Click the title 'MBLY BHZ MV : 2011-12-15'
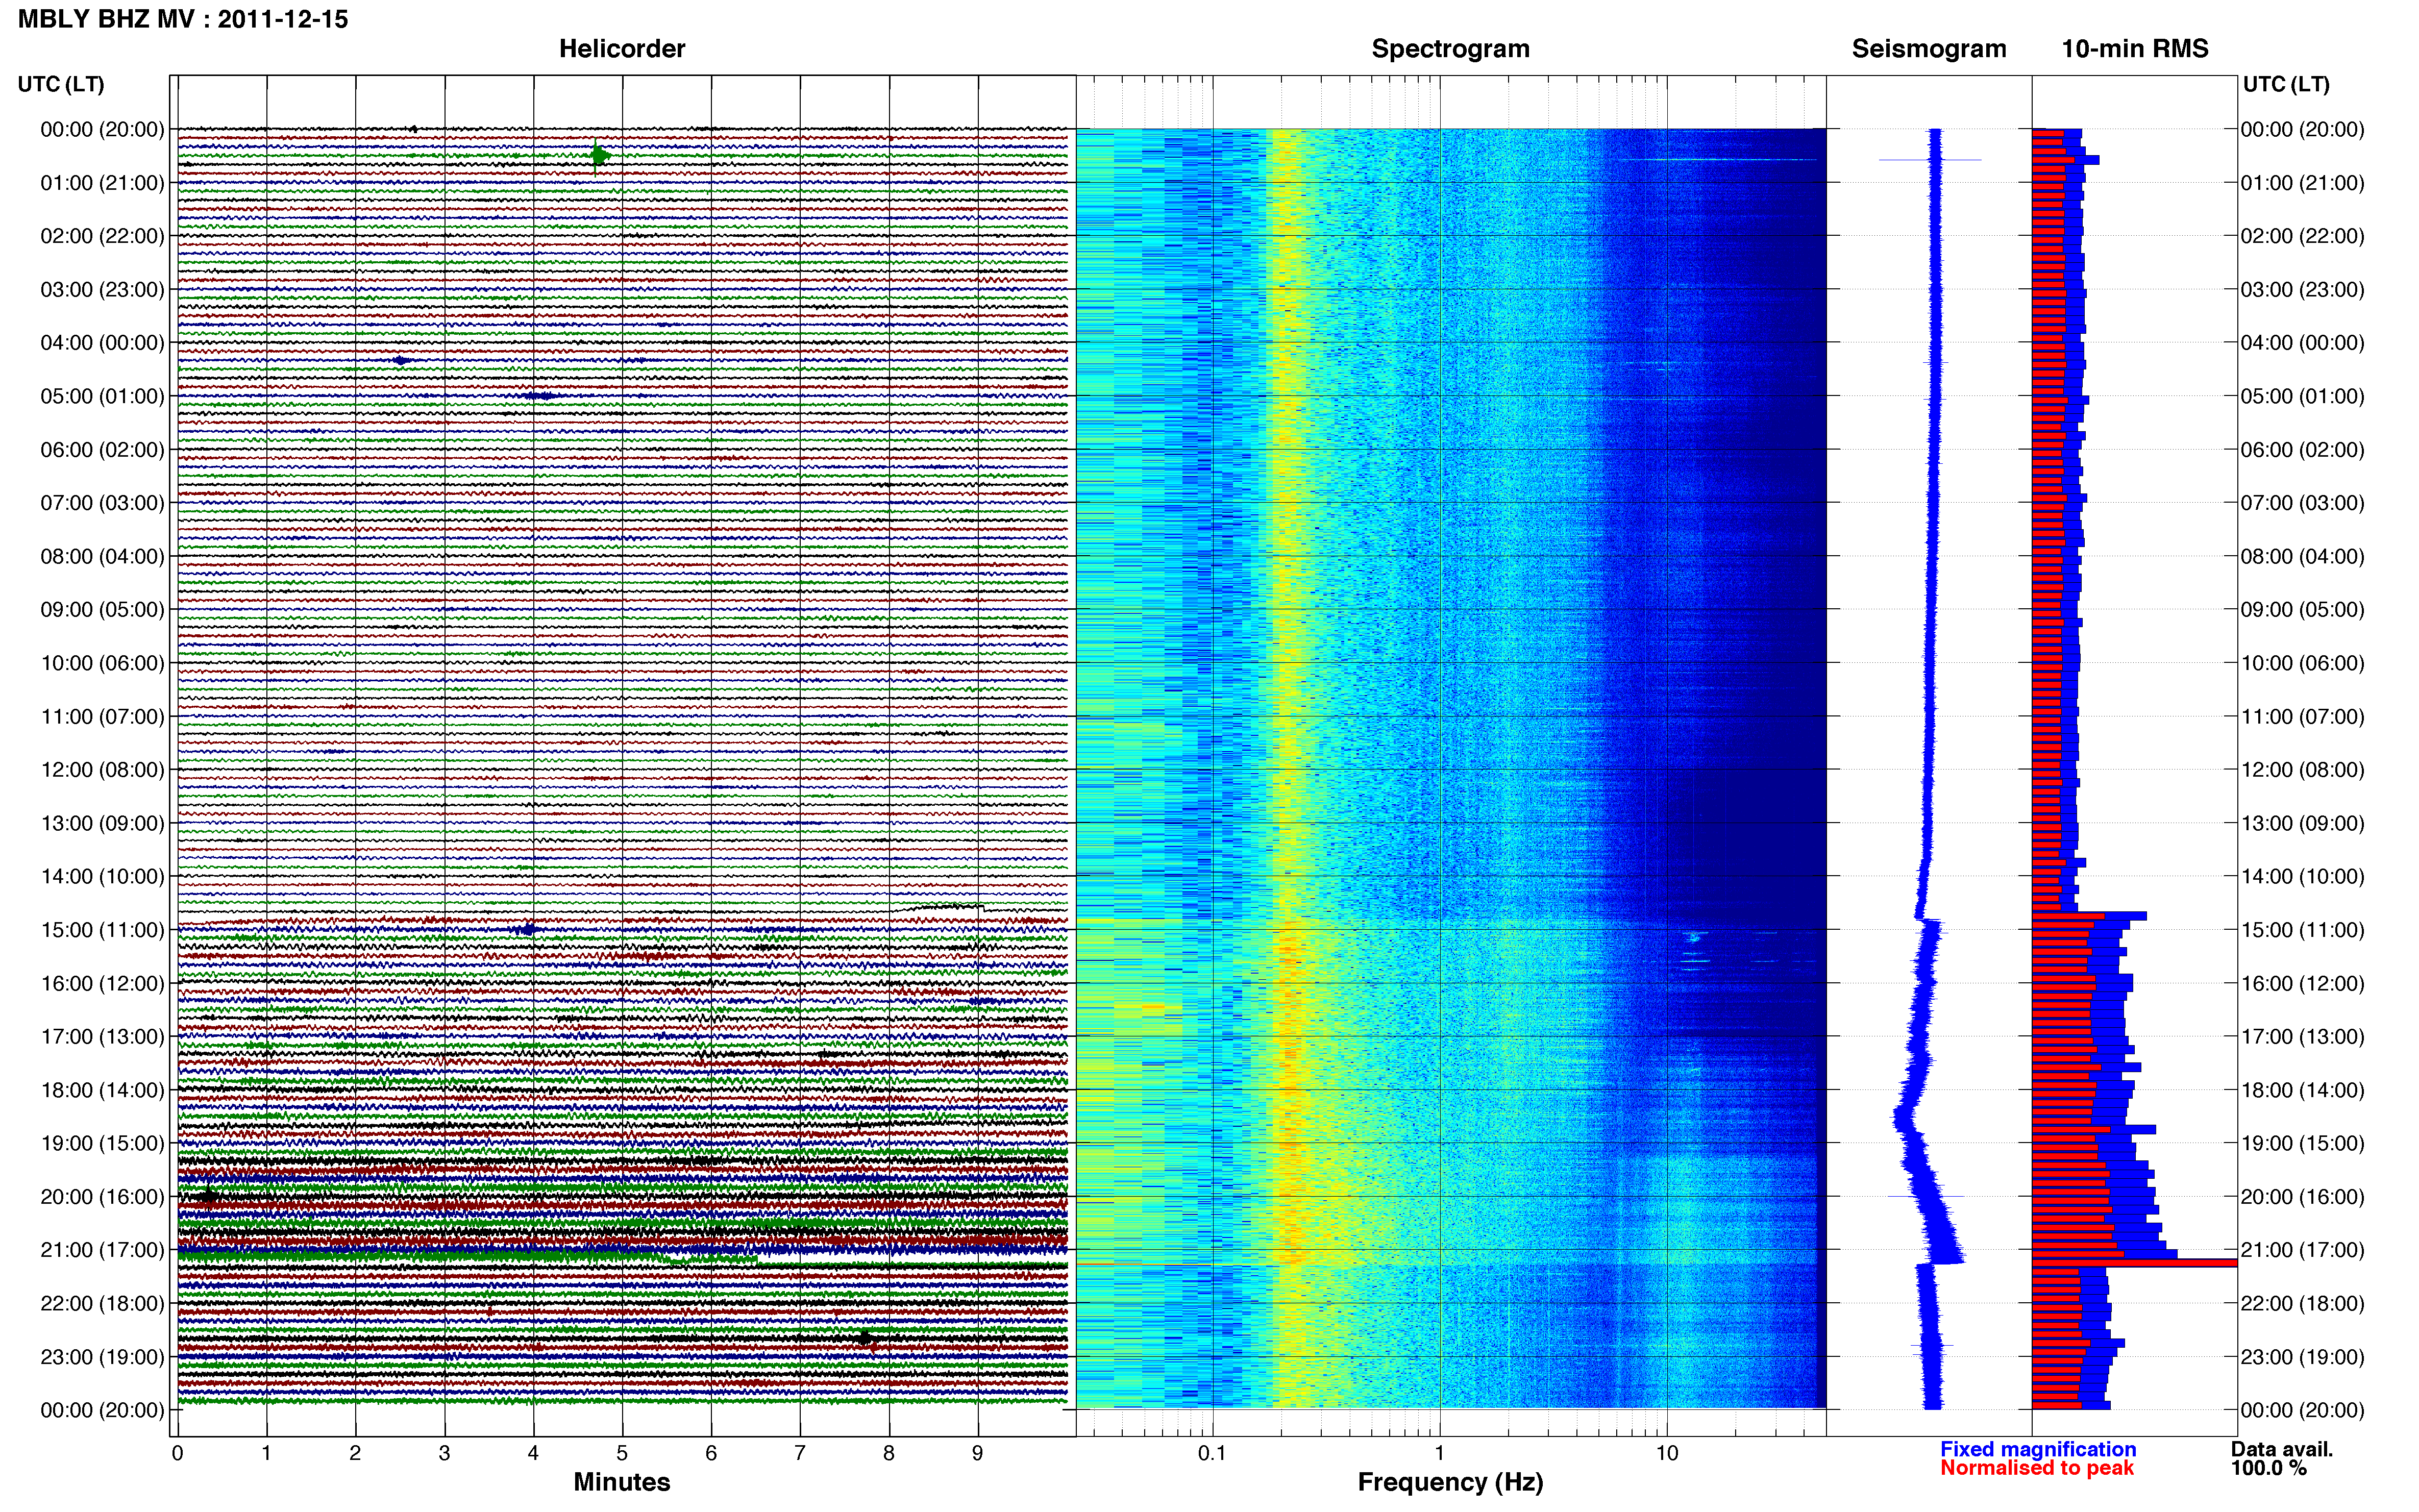The height and width of the screenshot is (1512, 2419). click(x=183, y=19)
